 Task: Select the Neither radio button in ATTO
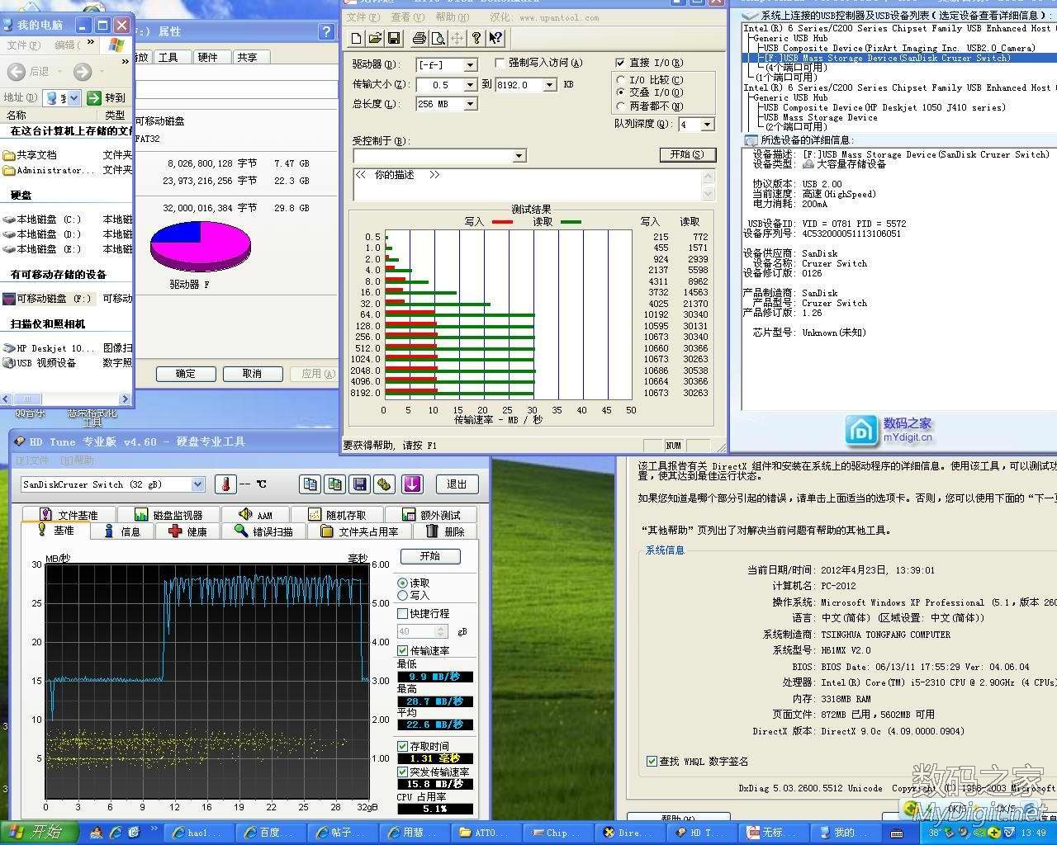tap(621, 106)
